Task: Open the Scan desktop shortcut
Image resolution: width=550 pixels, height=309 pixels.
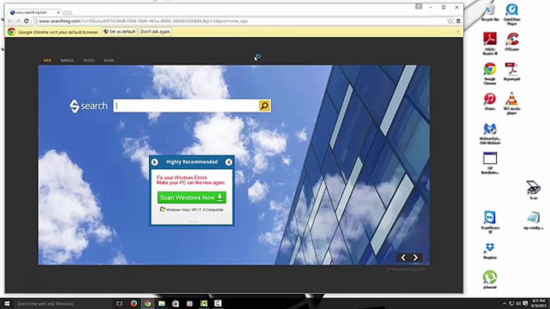Action: coord(533,190)
